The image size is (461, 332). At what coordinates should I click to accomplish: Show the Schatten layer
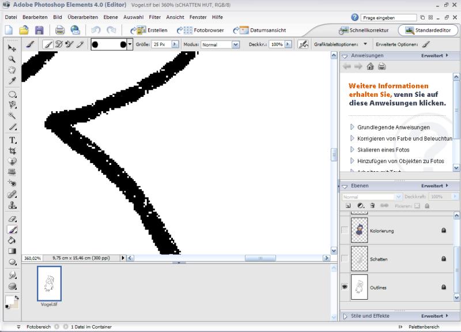[345, 259]
